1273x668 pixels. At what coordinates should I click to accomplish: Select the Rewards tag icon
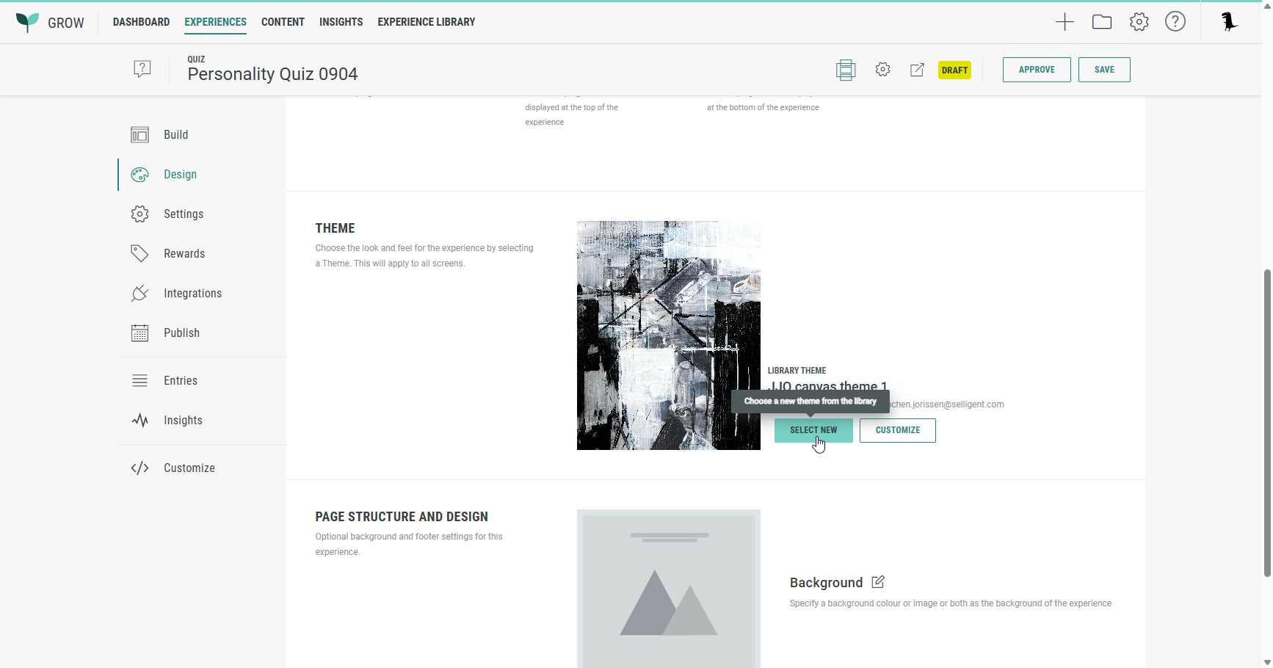pos(139,254)
